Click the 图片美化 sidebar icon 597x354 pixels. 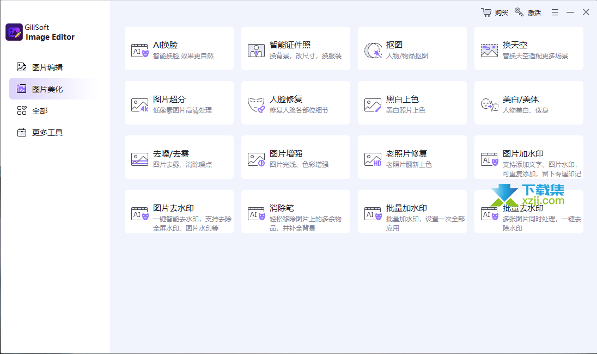point(22,89)
